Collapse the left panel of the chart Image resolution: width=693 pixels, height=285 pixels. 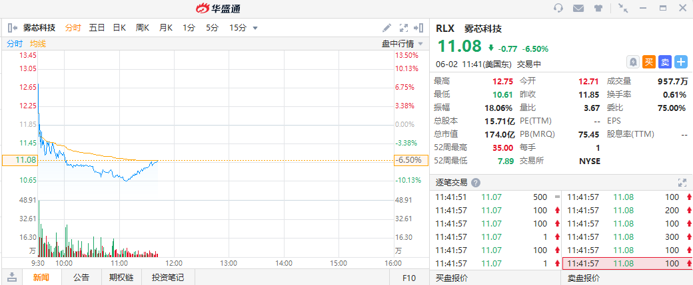[12, 28]
